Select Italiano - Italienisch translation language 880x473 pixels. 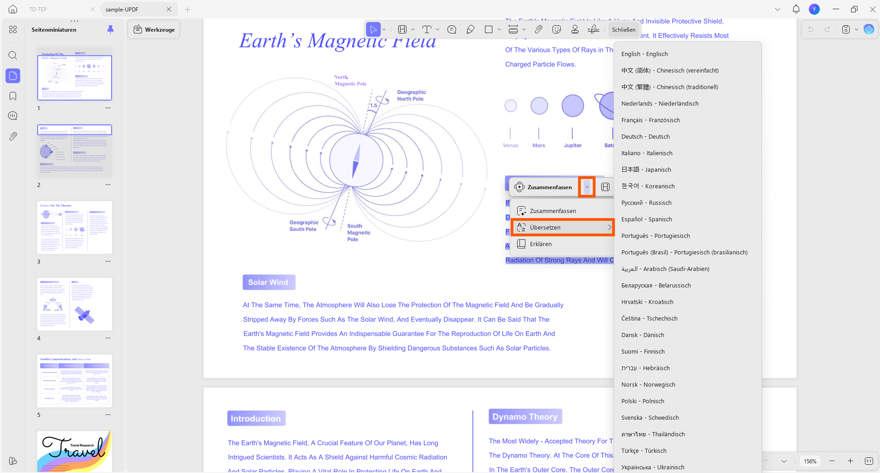pyautogui.click(x=688, y=153)
